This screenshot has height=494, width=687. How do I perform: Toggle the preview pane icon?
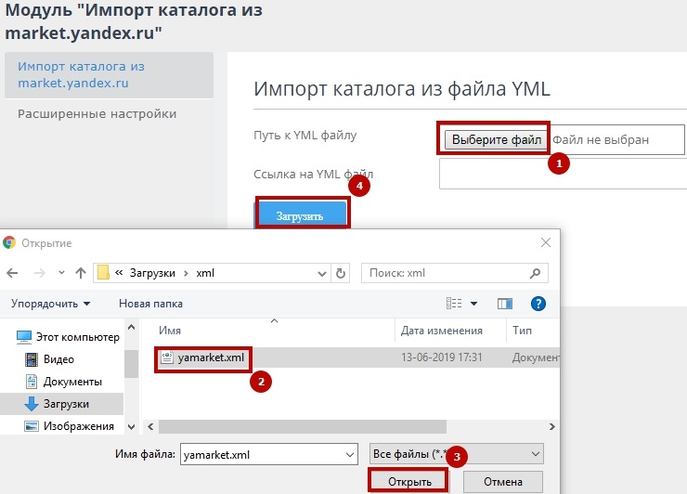point(505,304)
